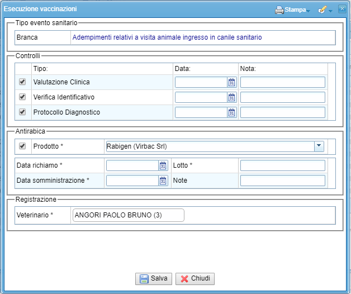The width and height of the screenshot is (351, 294).
Task: Click the Lotto * label
Action: coord(183,165)
